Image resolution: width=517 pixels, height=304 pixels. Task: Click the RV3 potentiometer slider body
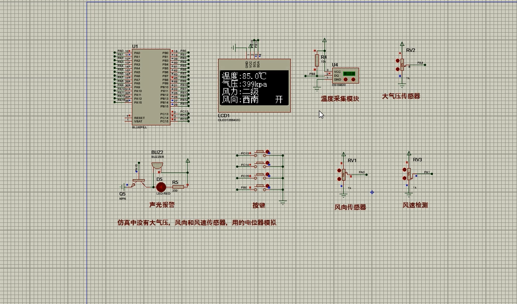pyautogui.click(x=409, y=173)
